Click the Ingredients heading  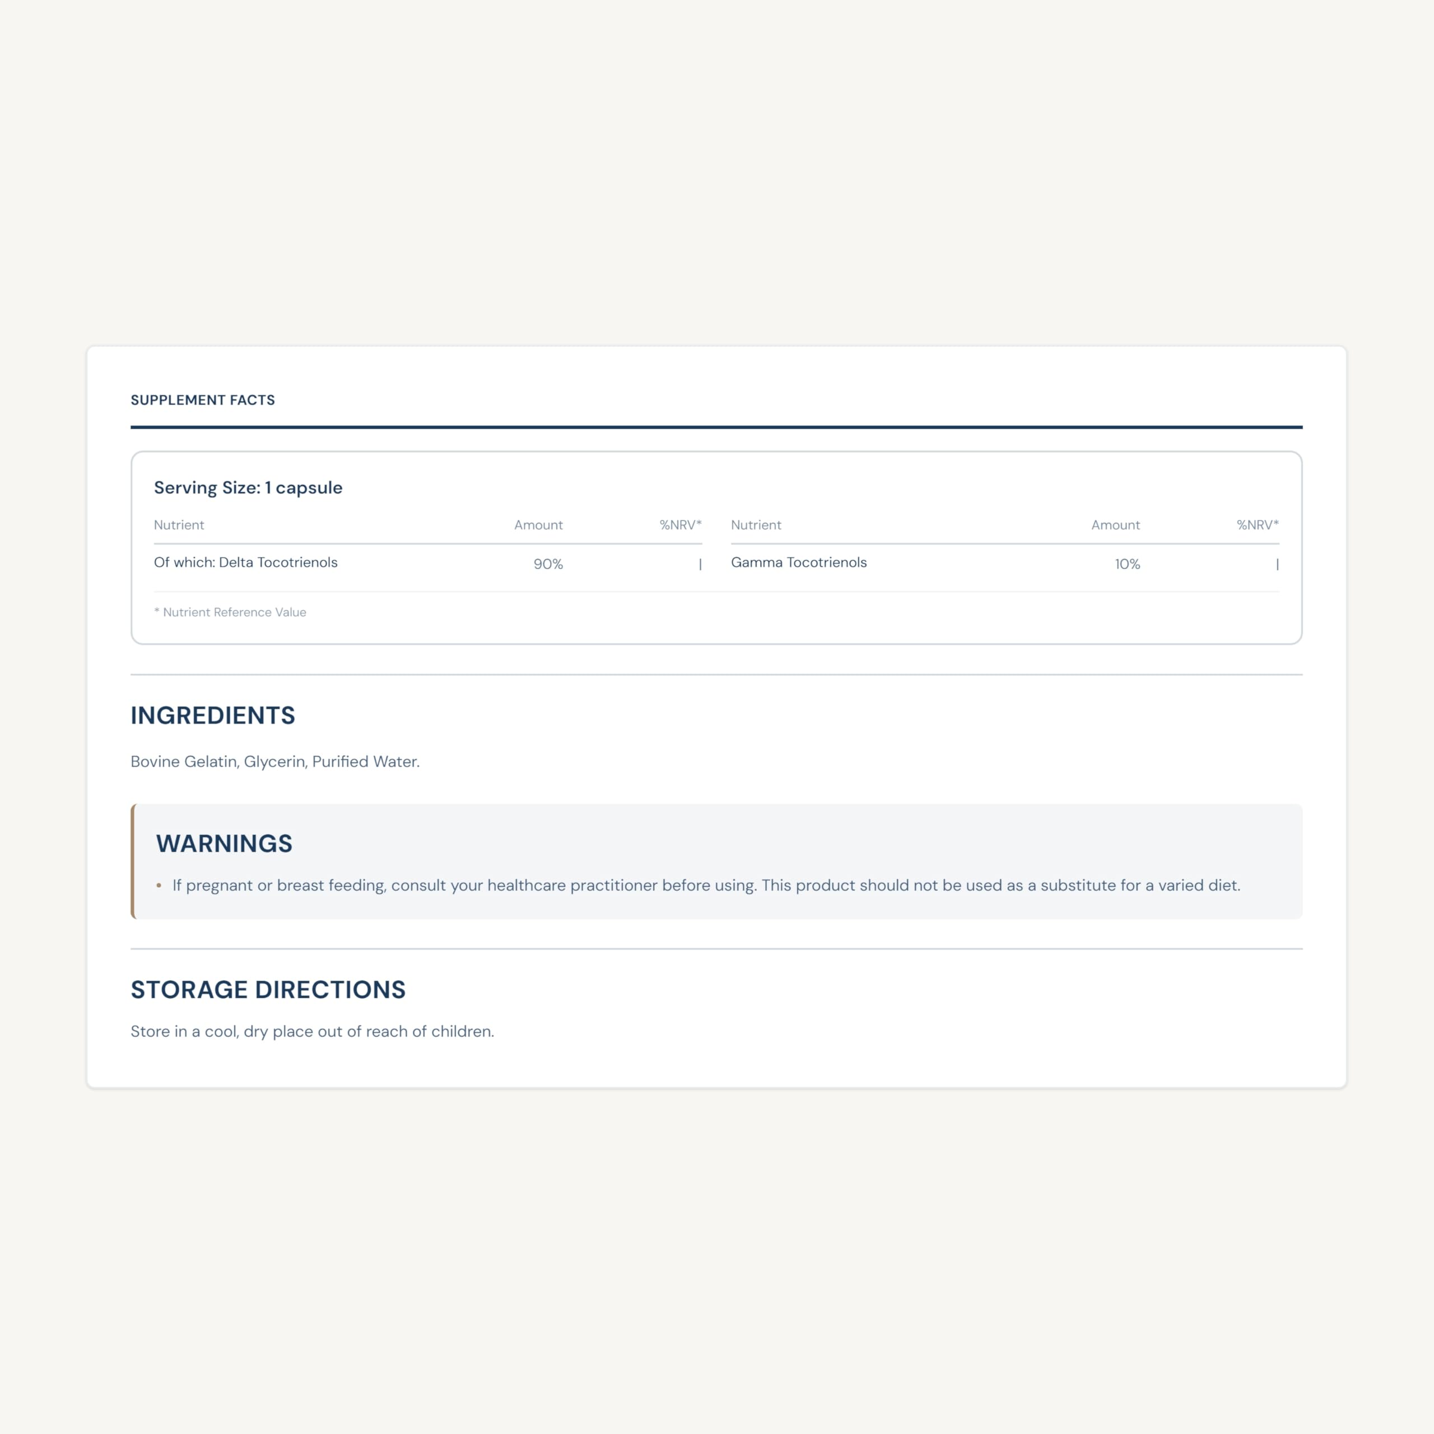(x=213, y=715)
